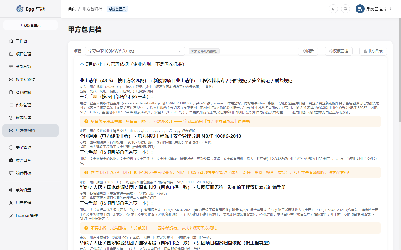Expand the user menu arrow next to 系统管理员
The width and height of the screenshot is (401, 250).
coord(390,9)
